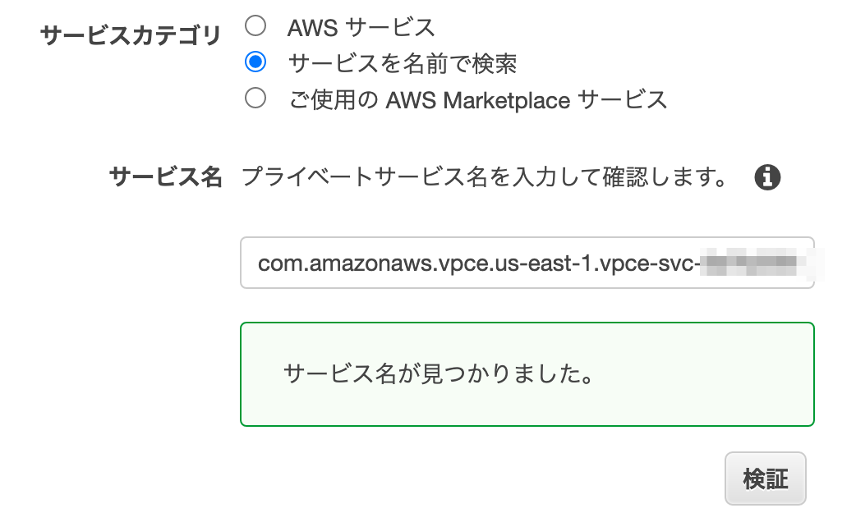Click the word Marketplace in the third option
Screen dimensions: 856x522
click(x=506, y=101)
